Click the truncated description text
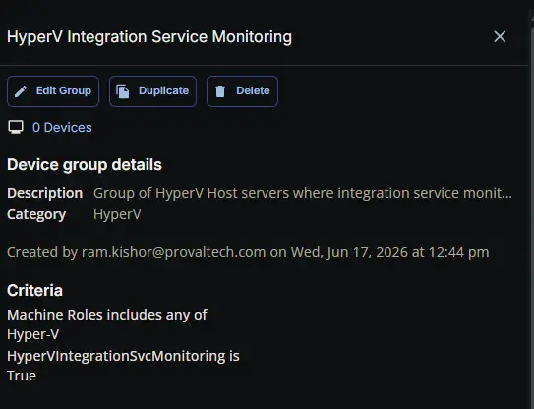 coord(303,193)
